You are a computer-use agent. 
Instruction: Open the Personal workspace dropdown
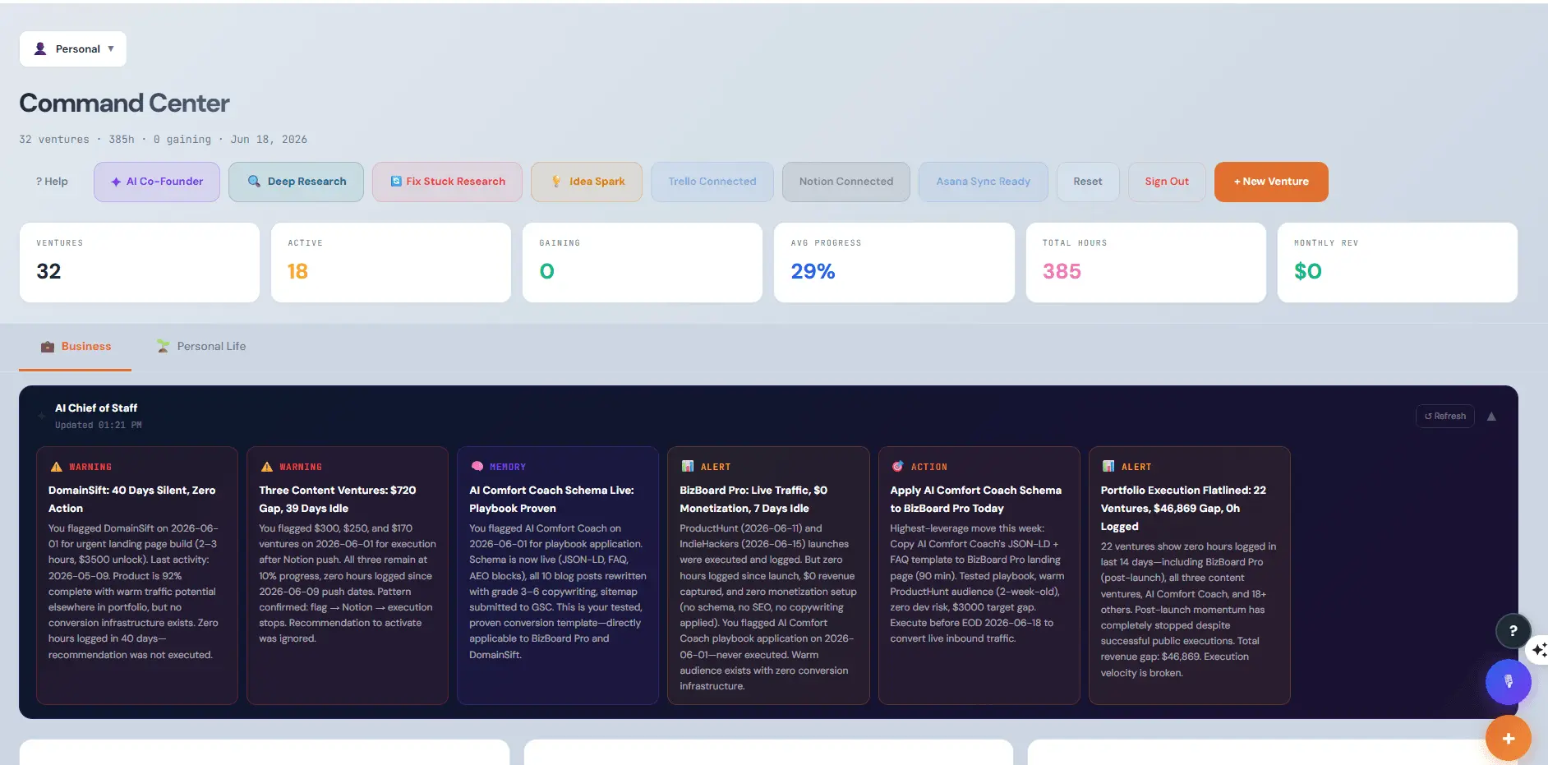point(73,49)
